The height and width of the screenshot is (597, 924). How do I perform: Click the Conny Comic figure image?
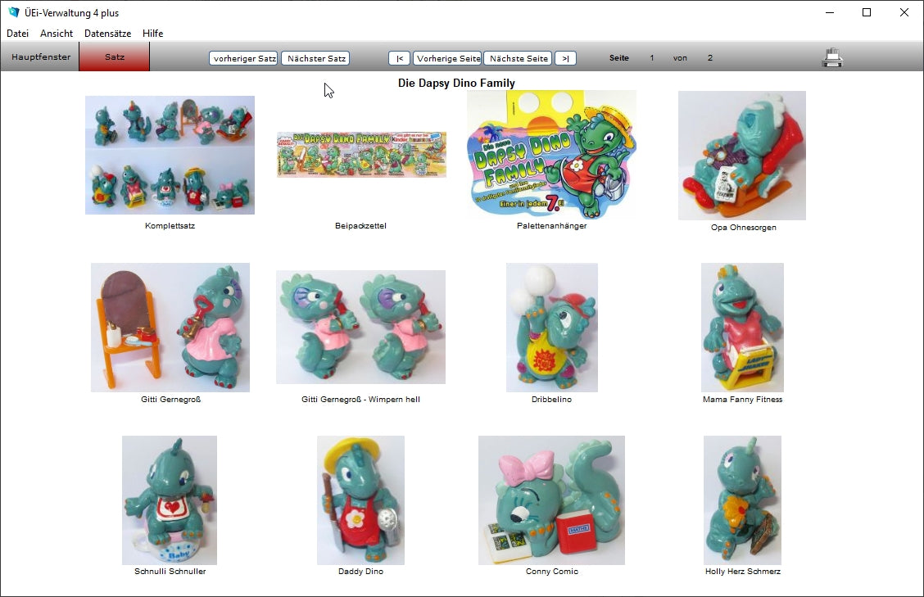click(551, 500)
